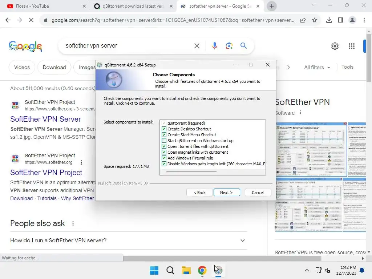Click Back in qBittorrent Setup
Image resolution: width=372 pixels, height=279 pixels.
199,193
